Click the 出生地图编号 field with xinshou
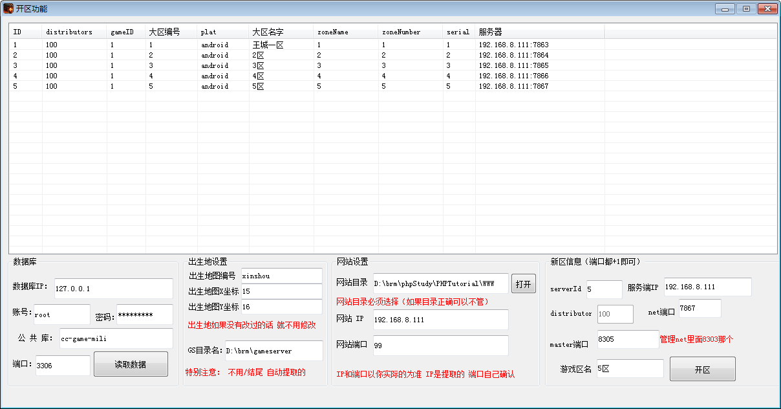Image resolution: width=781 pixels, height=409 pixels. tap(281, 276)
